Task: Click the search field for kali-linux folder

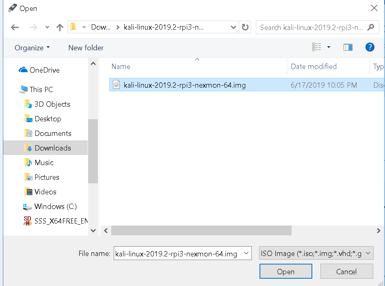Action: pyautogui.click(x=312, y=28)
